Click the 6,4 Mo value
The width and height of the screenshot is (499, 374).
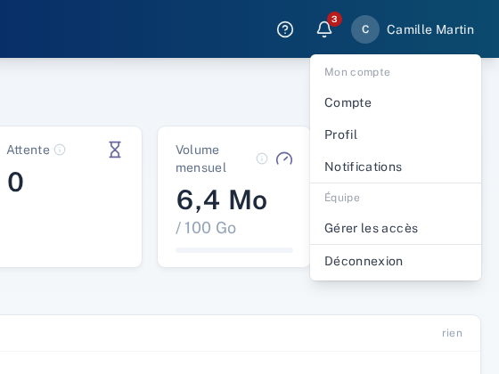point(222,200)
